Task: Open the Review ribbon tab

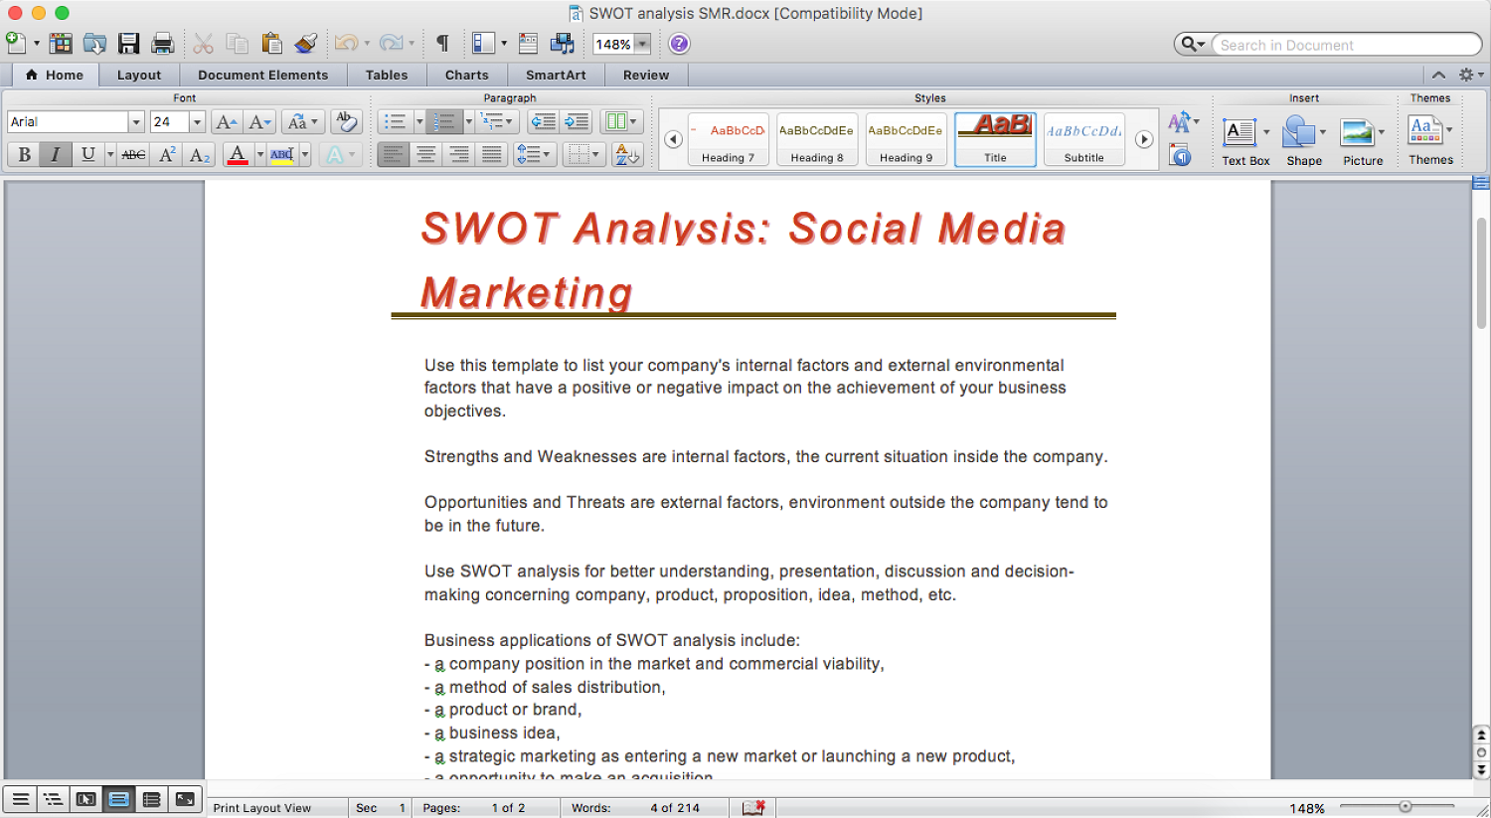Action: coord(646,75)
